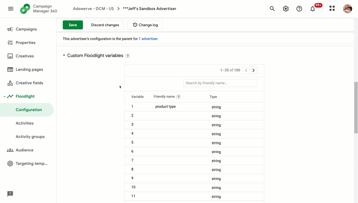Select Activity groups in the sidebar

coord(30,137)
